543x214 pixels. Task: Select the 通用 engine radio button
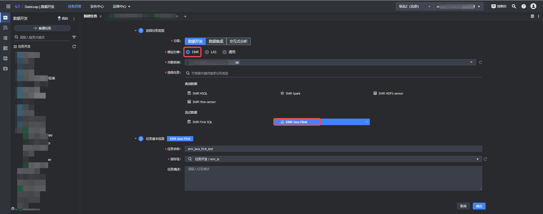point(224,52)
